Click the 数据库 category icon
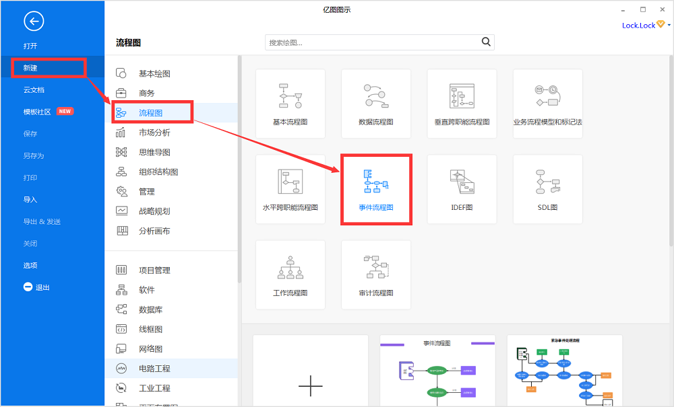Screen dimensions: 674x407 (121, 309)
